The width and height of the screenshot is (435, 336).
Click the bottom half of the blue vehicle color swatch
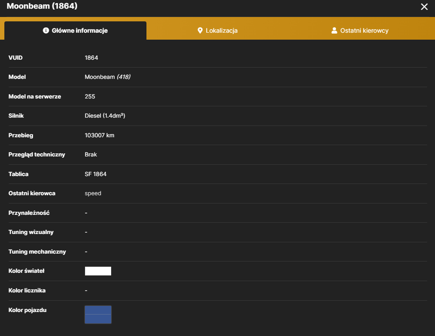pos(98,319)
